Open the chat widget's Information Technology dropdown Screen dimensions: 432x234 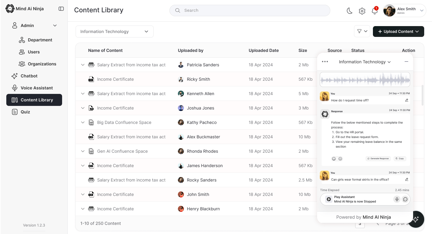pos(365,62)
